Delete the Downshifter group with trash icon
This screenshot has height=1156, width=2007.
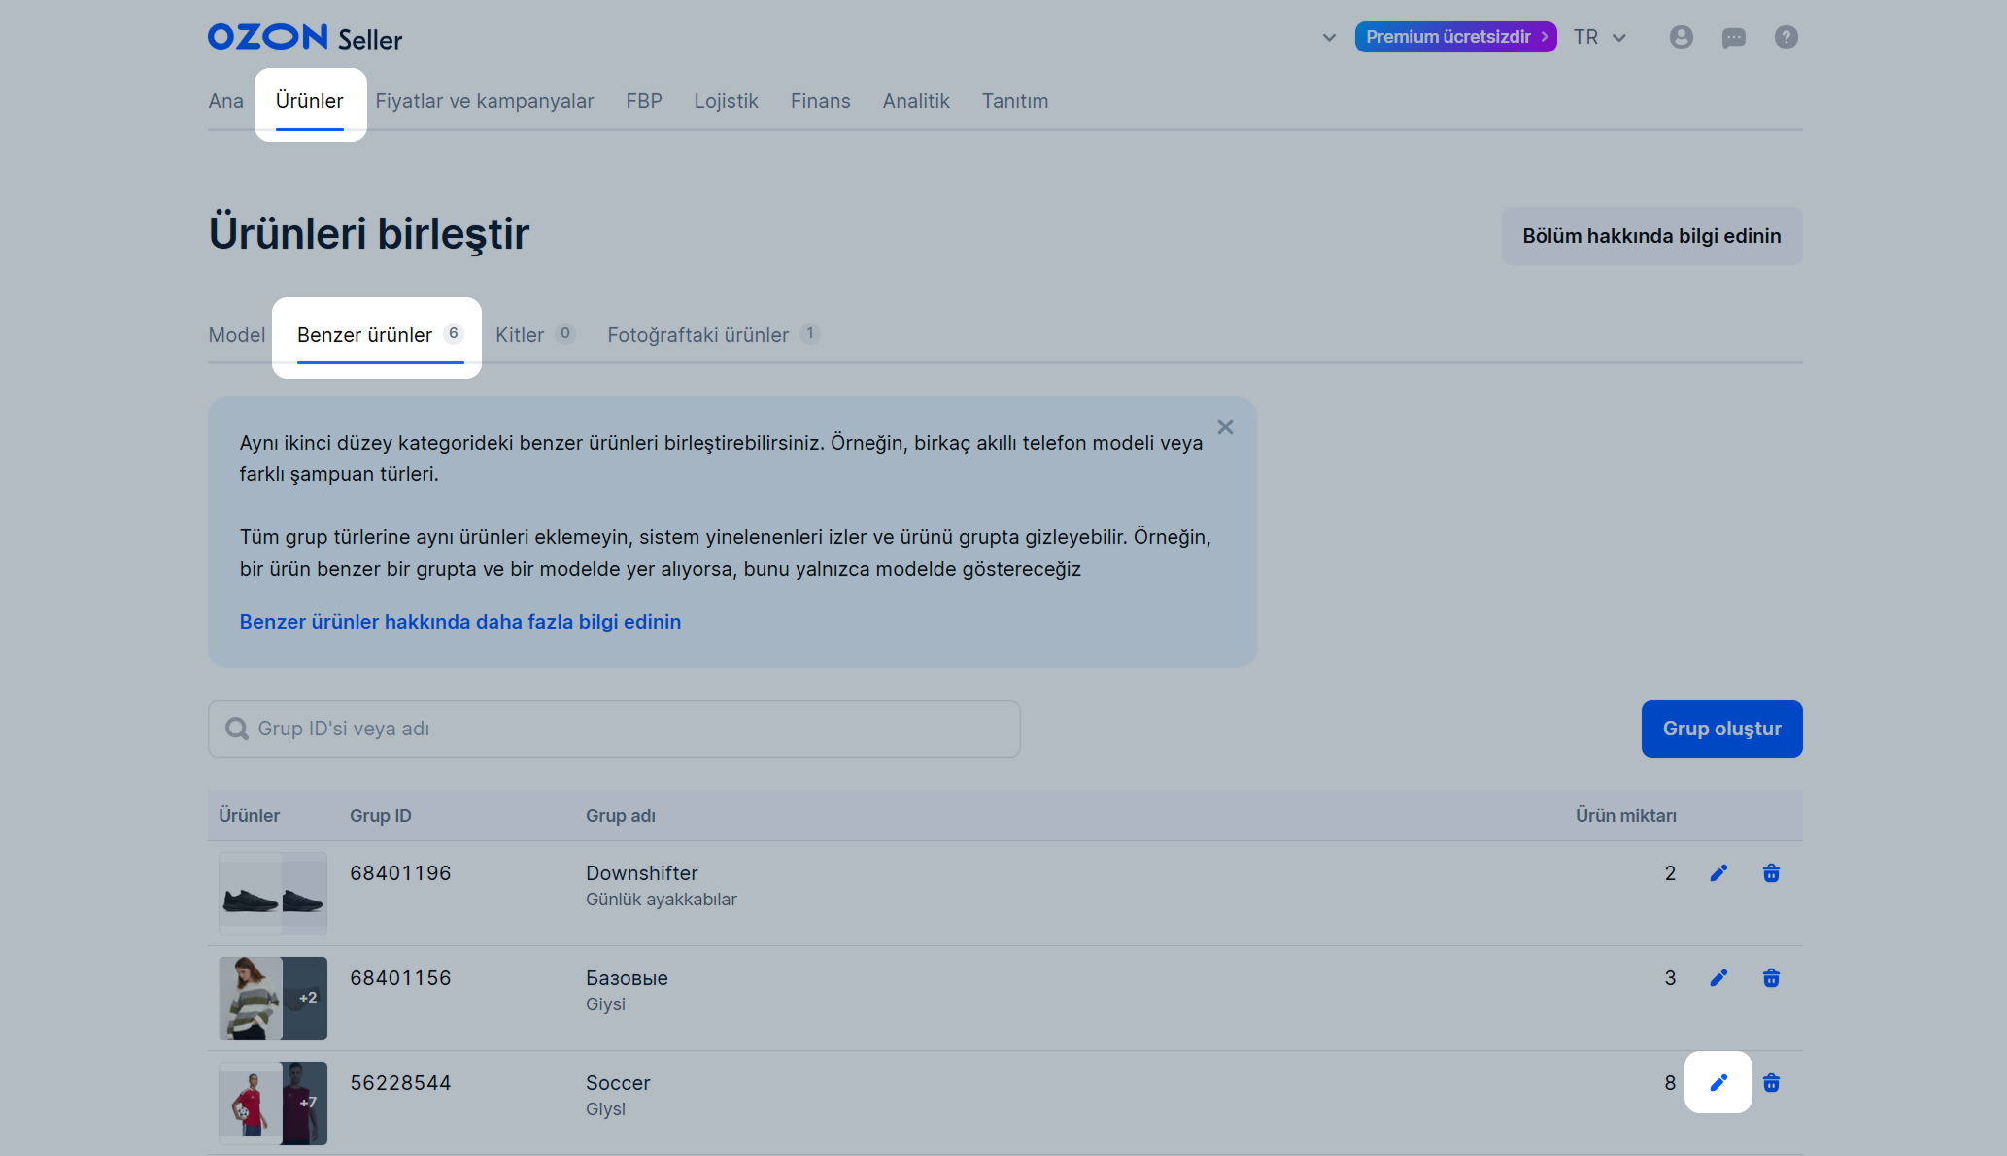[1771, 873]
